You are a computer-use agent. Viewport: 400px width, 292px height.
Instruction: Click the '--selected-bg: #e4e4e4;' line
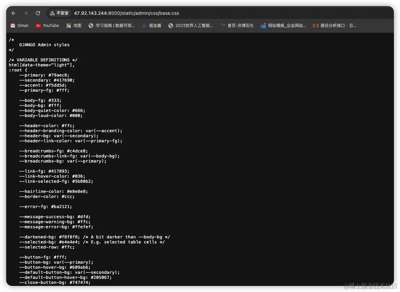click(92, 242)
